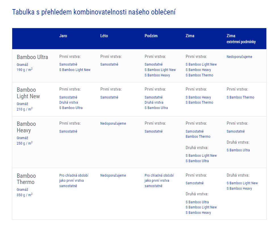This screenshot has width=278, height=230.
Task: Click 'S Bamboo Ultra' in Bamboo Heavy's extreme winter cell
Action: click(x=238, y=150)
